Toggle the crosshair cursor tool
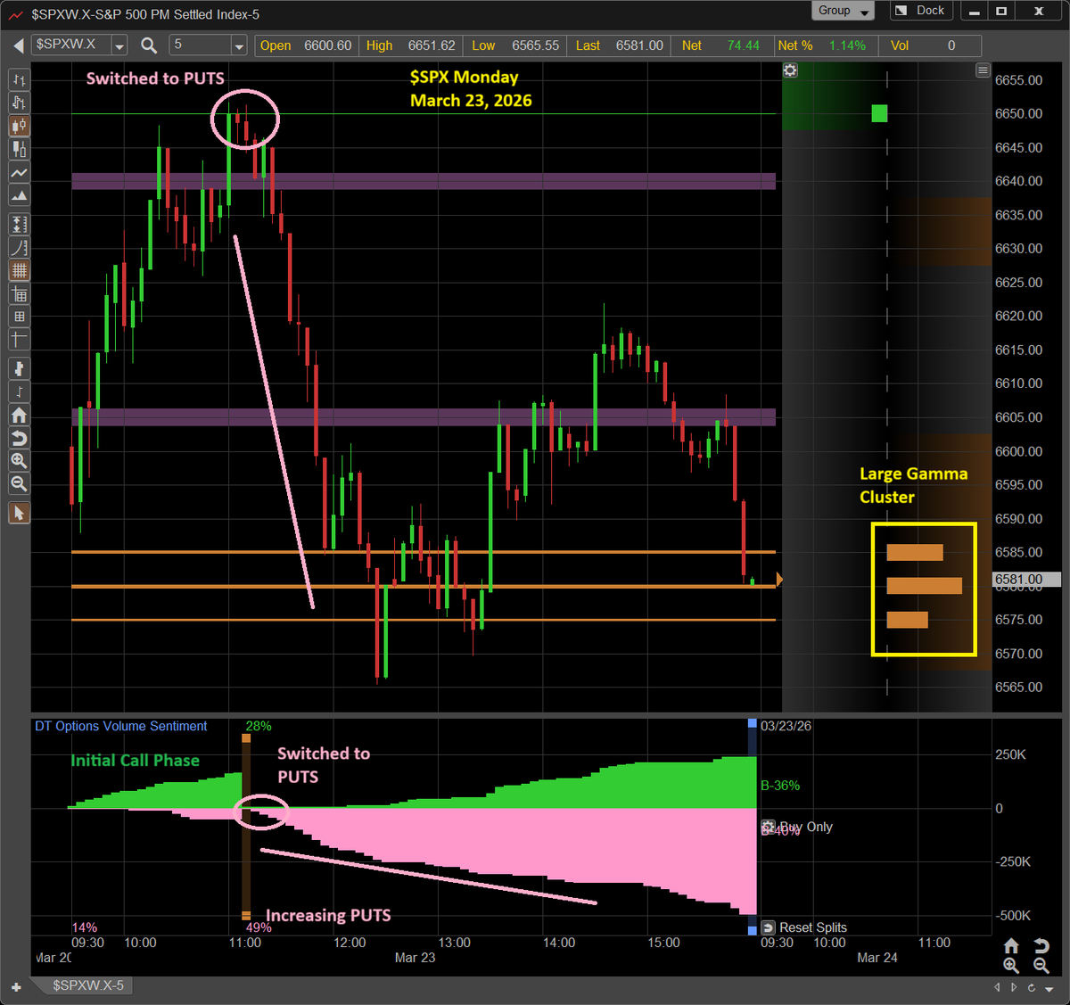 [x=19, y=340]
